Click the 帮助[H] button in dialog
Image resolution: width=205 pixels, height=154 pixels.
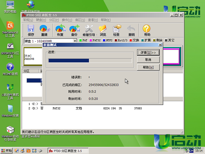pyautogui.click(x=148, y=67)
